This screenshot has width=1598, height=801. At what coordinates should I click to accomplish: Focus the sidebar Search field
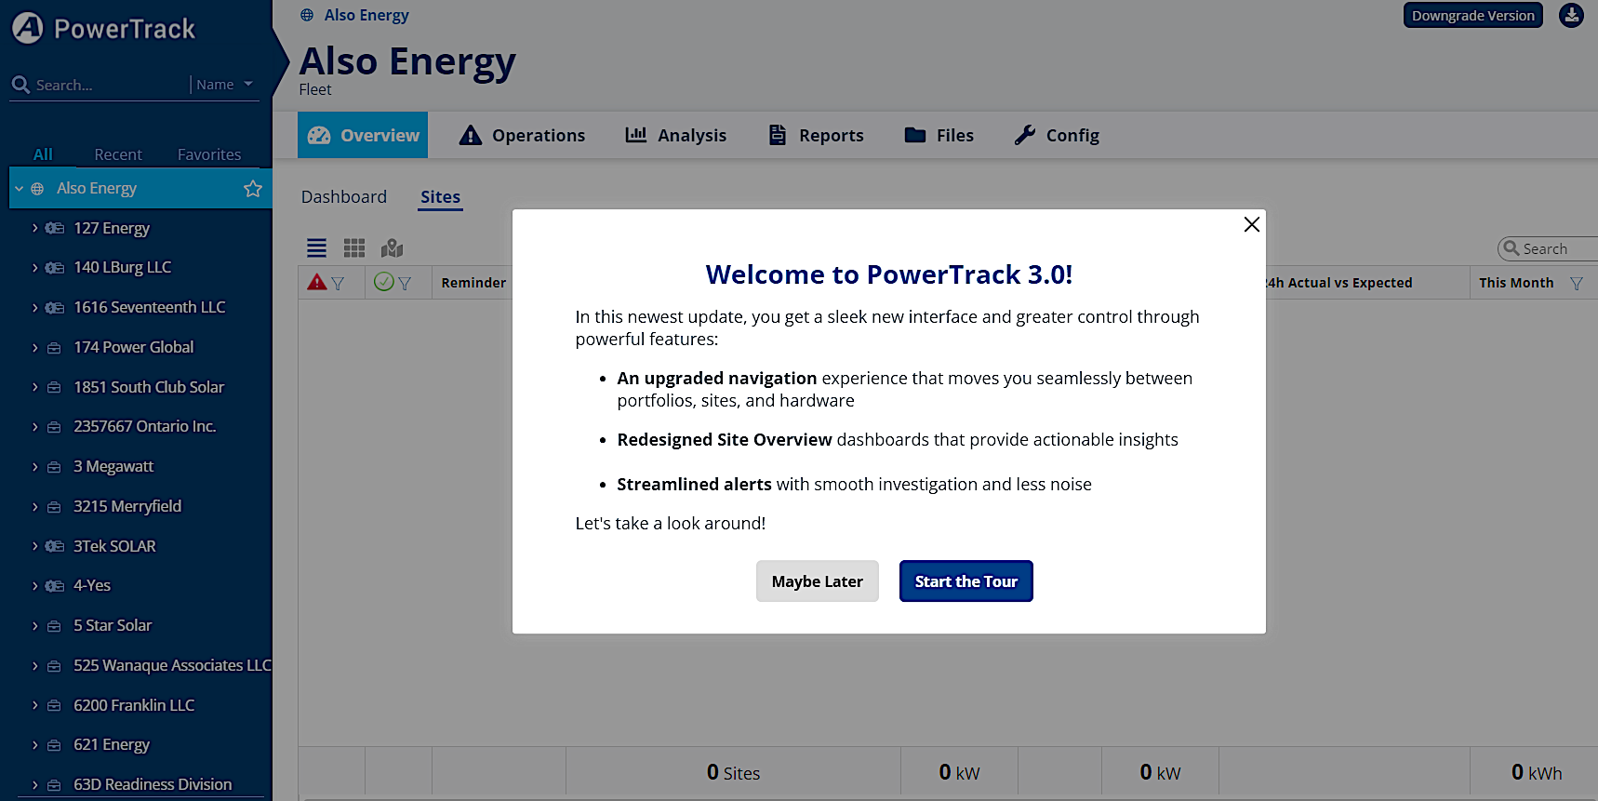coord(110,85)
